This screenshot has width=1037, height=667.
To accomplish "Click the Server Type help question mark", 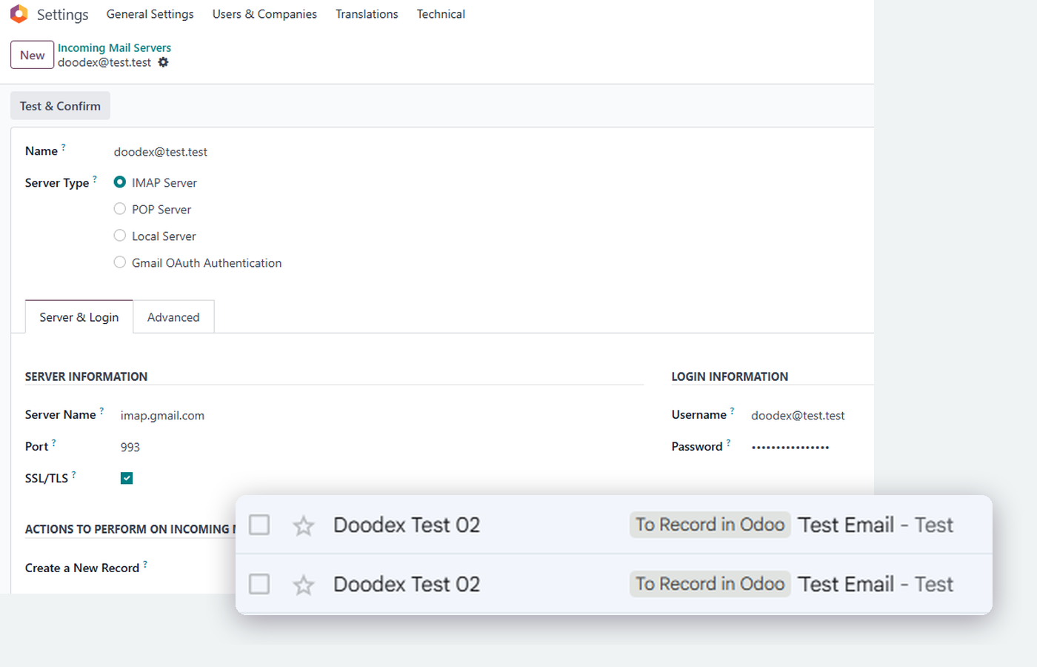I will click(95, 179).
